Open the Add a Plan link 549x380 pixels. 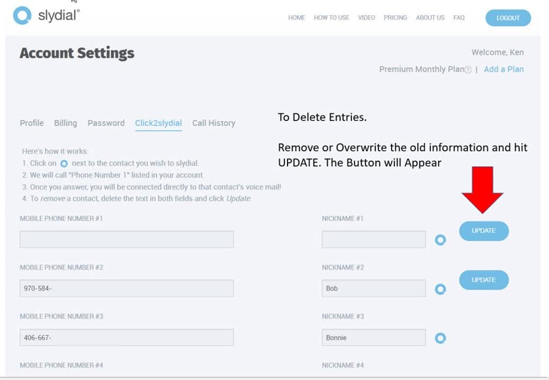503,69
